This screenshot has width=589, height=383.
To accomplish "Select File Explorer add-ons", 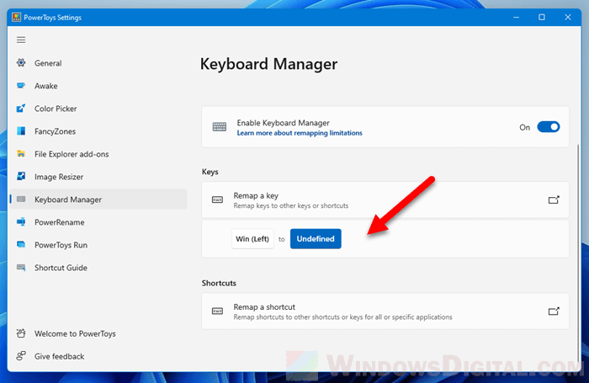I will point(98,154).
